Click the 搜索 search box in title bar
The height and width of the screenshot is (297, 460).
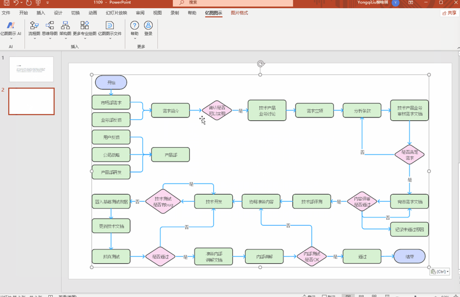233,3
